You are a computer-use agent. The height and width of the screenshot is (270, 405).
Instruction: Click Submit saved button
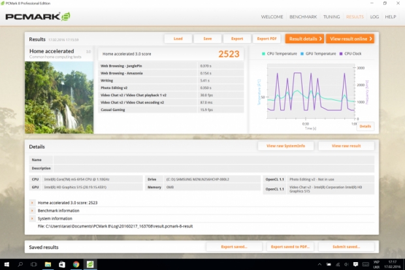346,246
